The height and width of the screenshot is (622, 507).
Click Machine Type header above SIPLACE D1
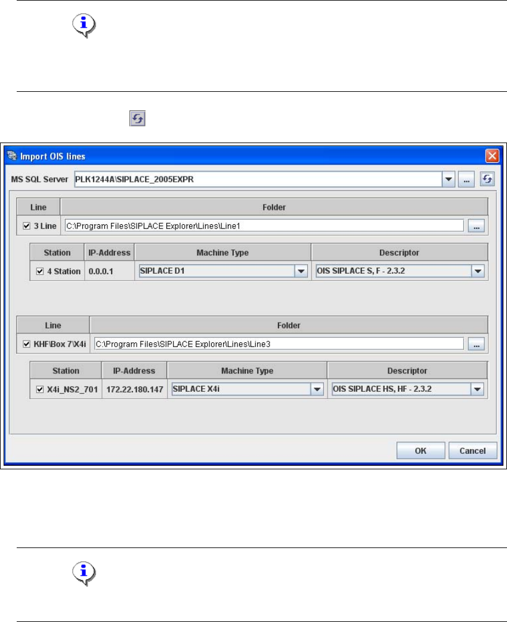[222, 252]
